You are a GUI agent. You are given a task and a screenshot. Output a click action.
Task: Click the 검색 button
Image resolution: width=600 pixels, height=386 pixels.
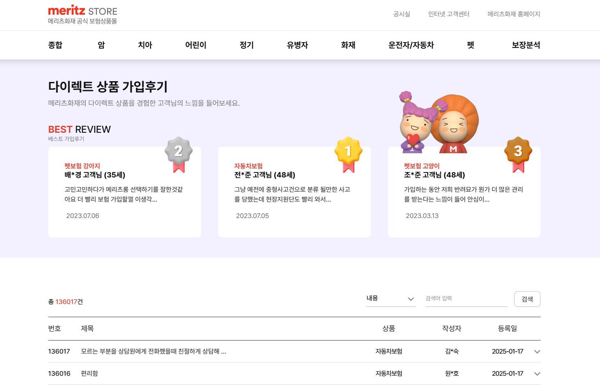coord(527,299)
